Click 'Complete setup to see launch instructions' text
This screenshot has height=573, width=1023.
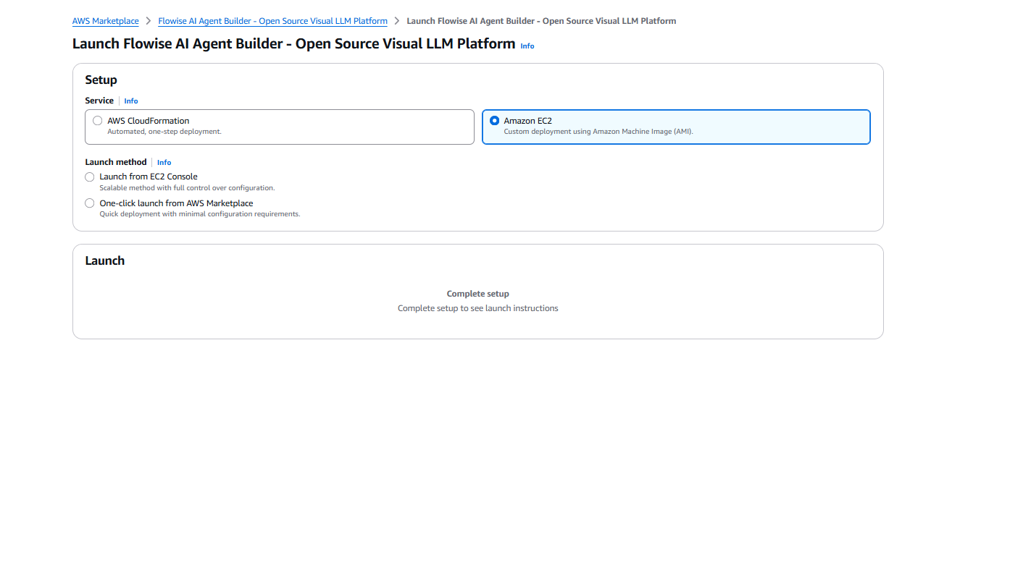pyautogui.click(x=478, y=308)
